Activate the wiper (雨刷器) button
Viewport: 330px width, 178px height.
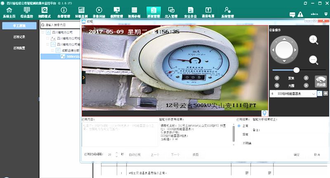click(321, 81)
